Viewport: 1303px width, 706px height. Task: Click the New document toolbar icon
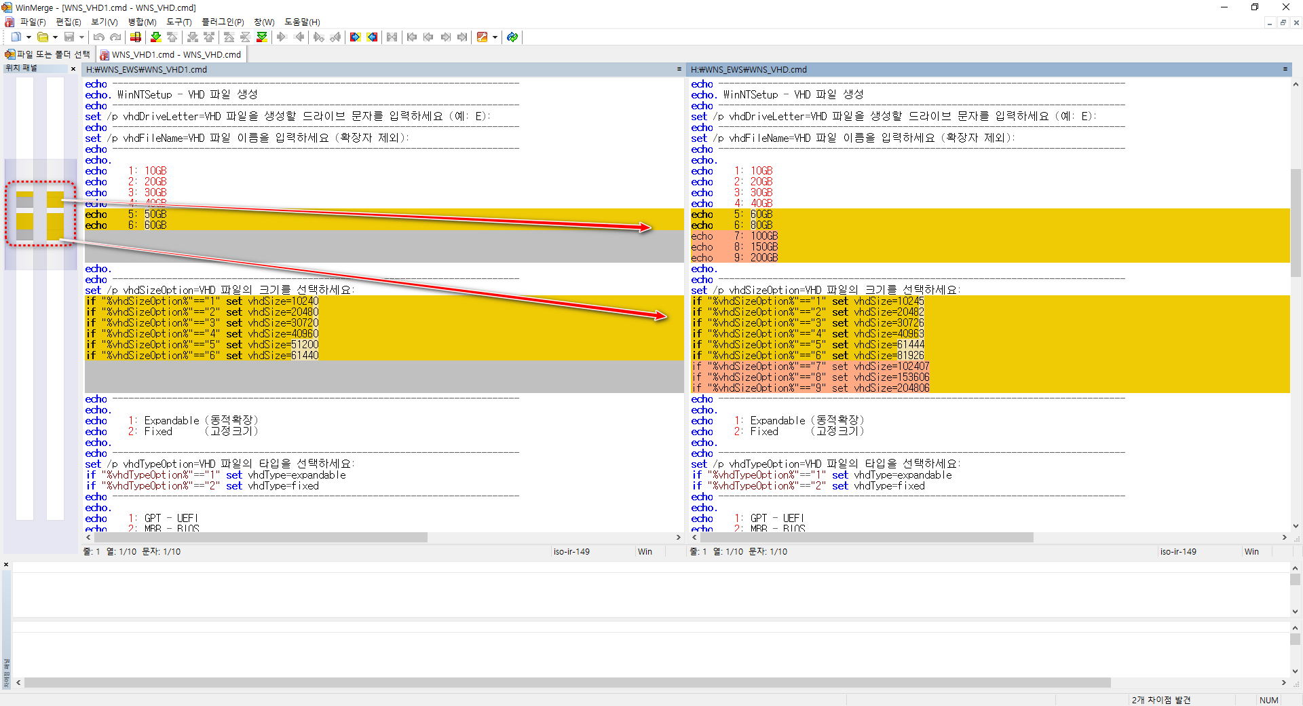click(16, 37)
